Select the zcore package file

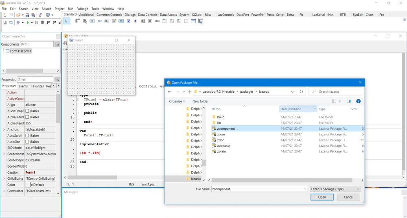[x=221, y=134]
